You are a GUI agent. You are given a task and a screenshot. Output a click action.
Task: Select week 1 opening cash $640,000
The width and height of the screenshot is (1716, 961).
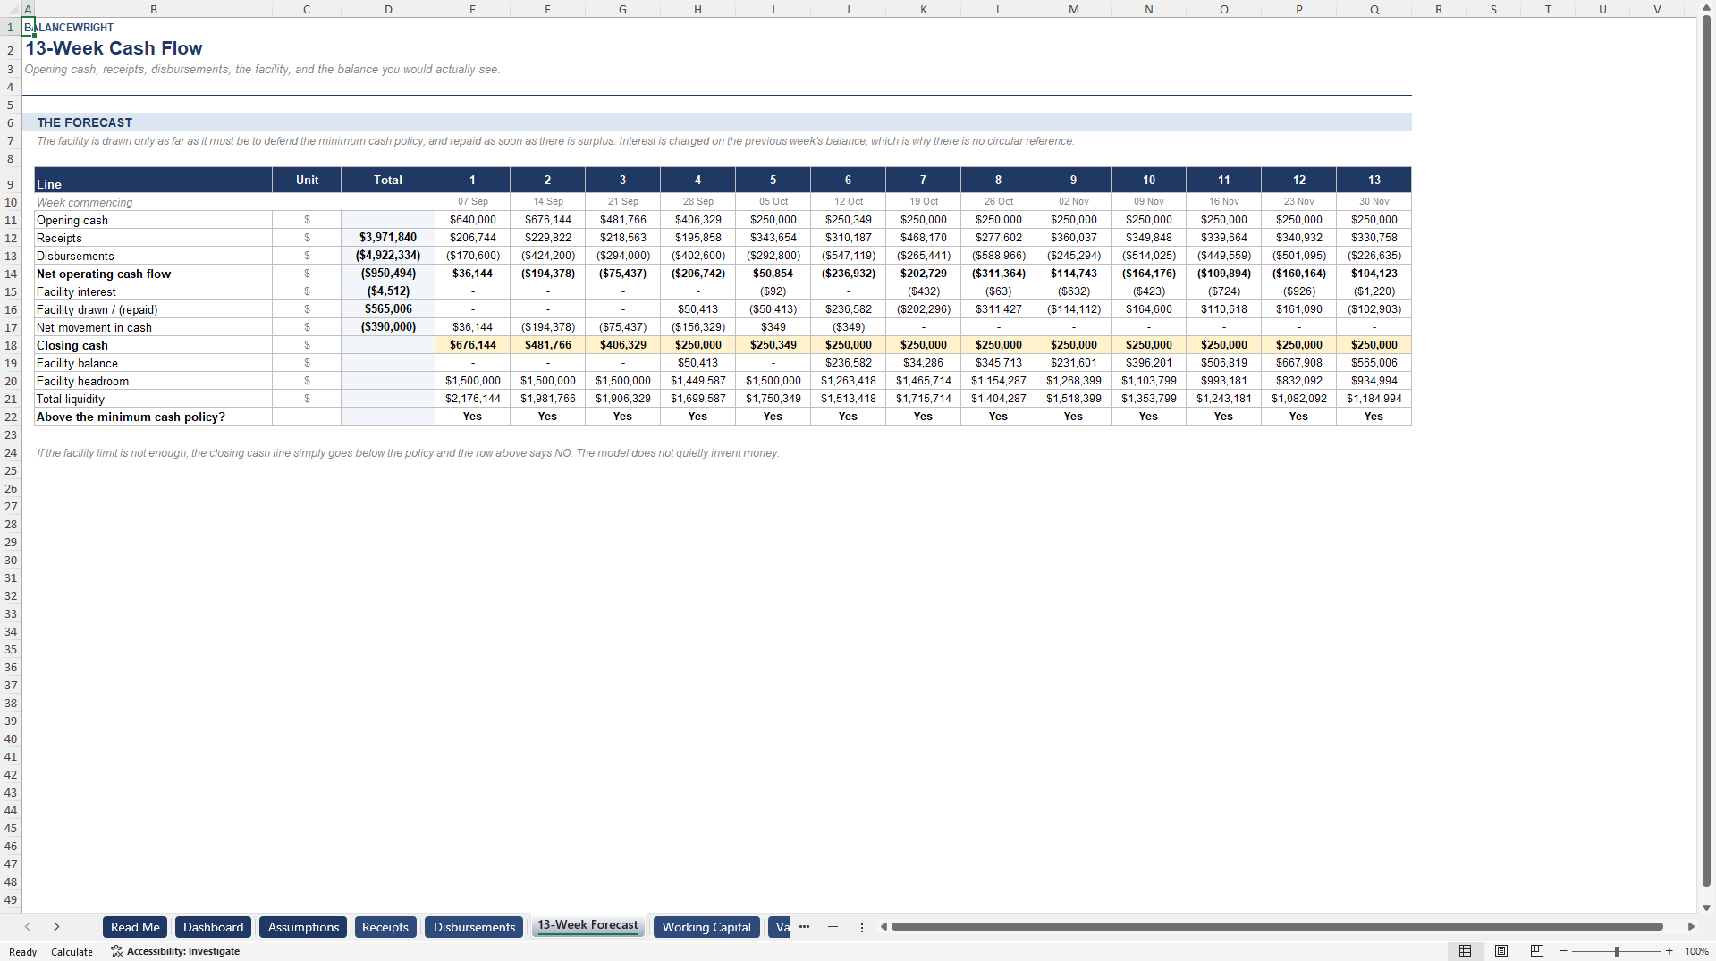click(472, 220)
